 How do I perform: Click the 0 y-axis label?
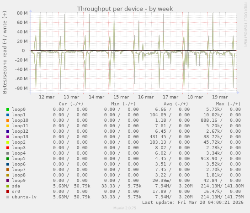click(23, 51)
